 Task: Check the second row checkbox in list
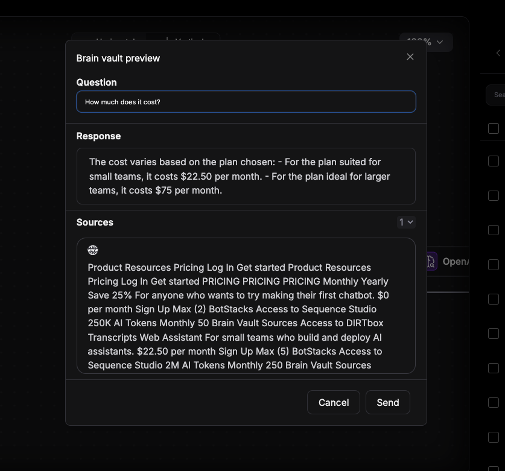494,196
